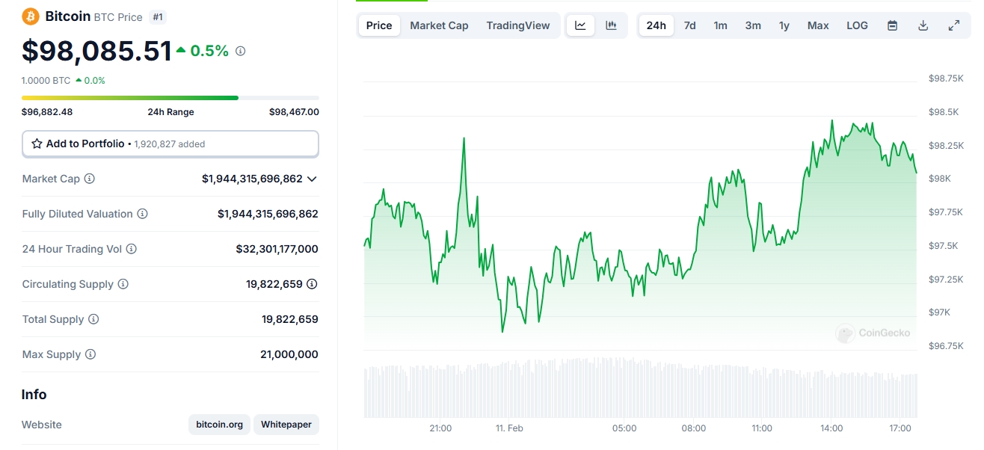984x450 pixels.
Task: Click the Total Supply value 19,822,659
Action: (x=290, y=319)
